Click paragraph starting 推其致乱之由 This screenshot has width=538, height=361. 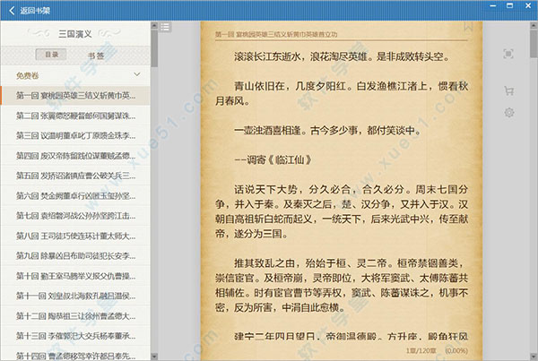[x=342, y=285]
